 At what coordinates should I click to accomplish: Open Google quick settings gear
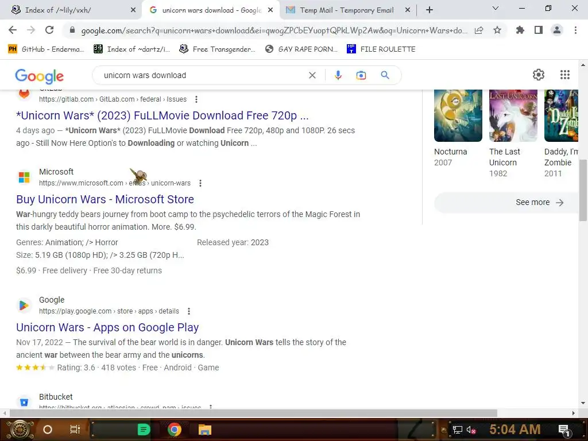click(x=539, y=75)
